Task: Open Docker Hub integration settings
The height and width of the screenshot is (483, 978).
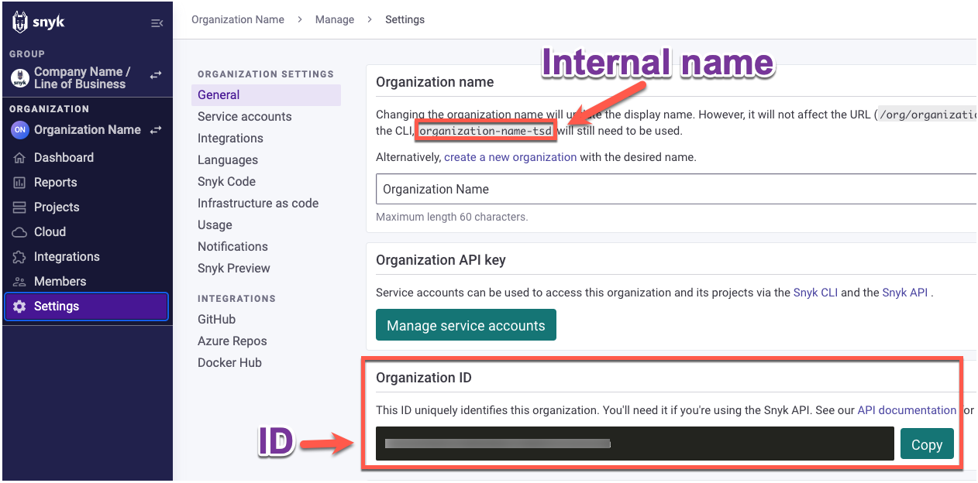Action: pyautogui.click(x=229, y=363)
